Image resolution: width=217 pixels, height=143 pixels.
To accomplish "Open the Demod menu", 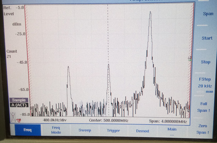I will point(142,131).
